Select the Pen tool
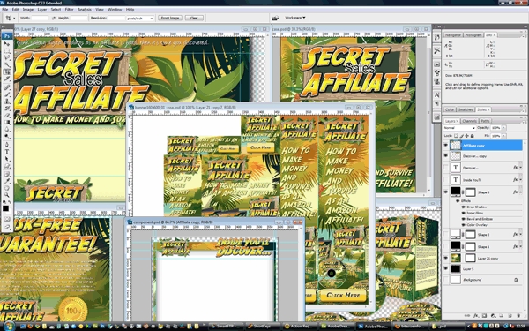The image size is (529, 331). click(7, 145)
